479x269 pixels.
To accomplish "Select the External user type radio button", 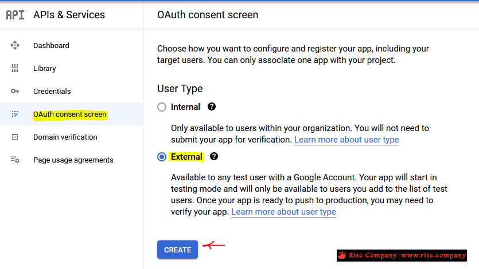I will (x=162, y=157).
